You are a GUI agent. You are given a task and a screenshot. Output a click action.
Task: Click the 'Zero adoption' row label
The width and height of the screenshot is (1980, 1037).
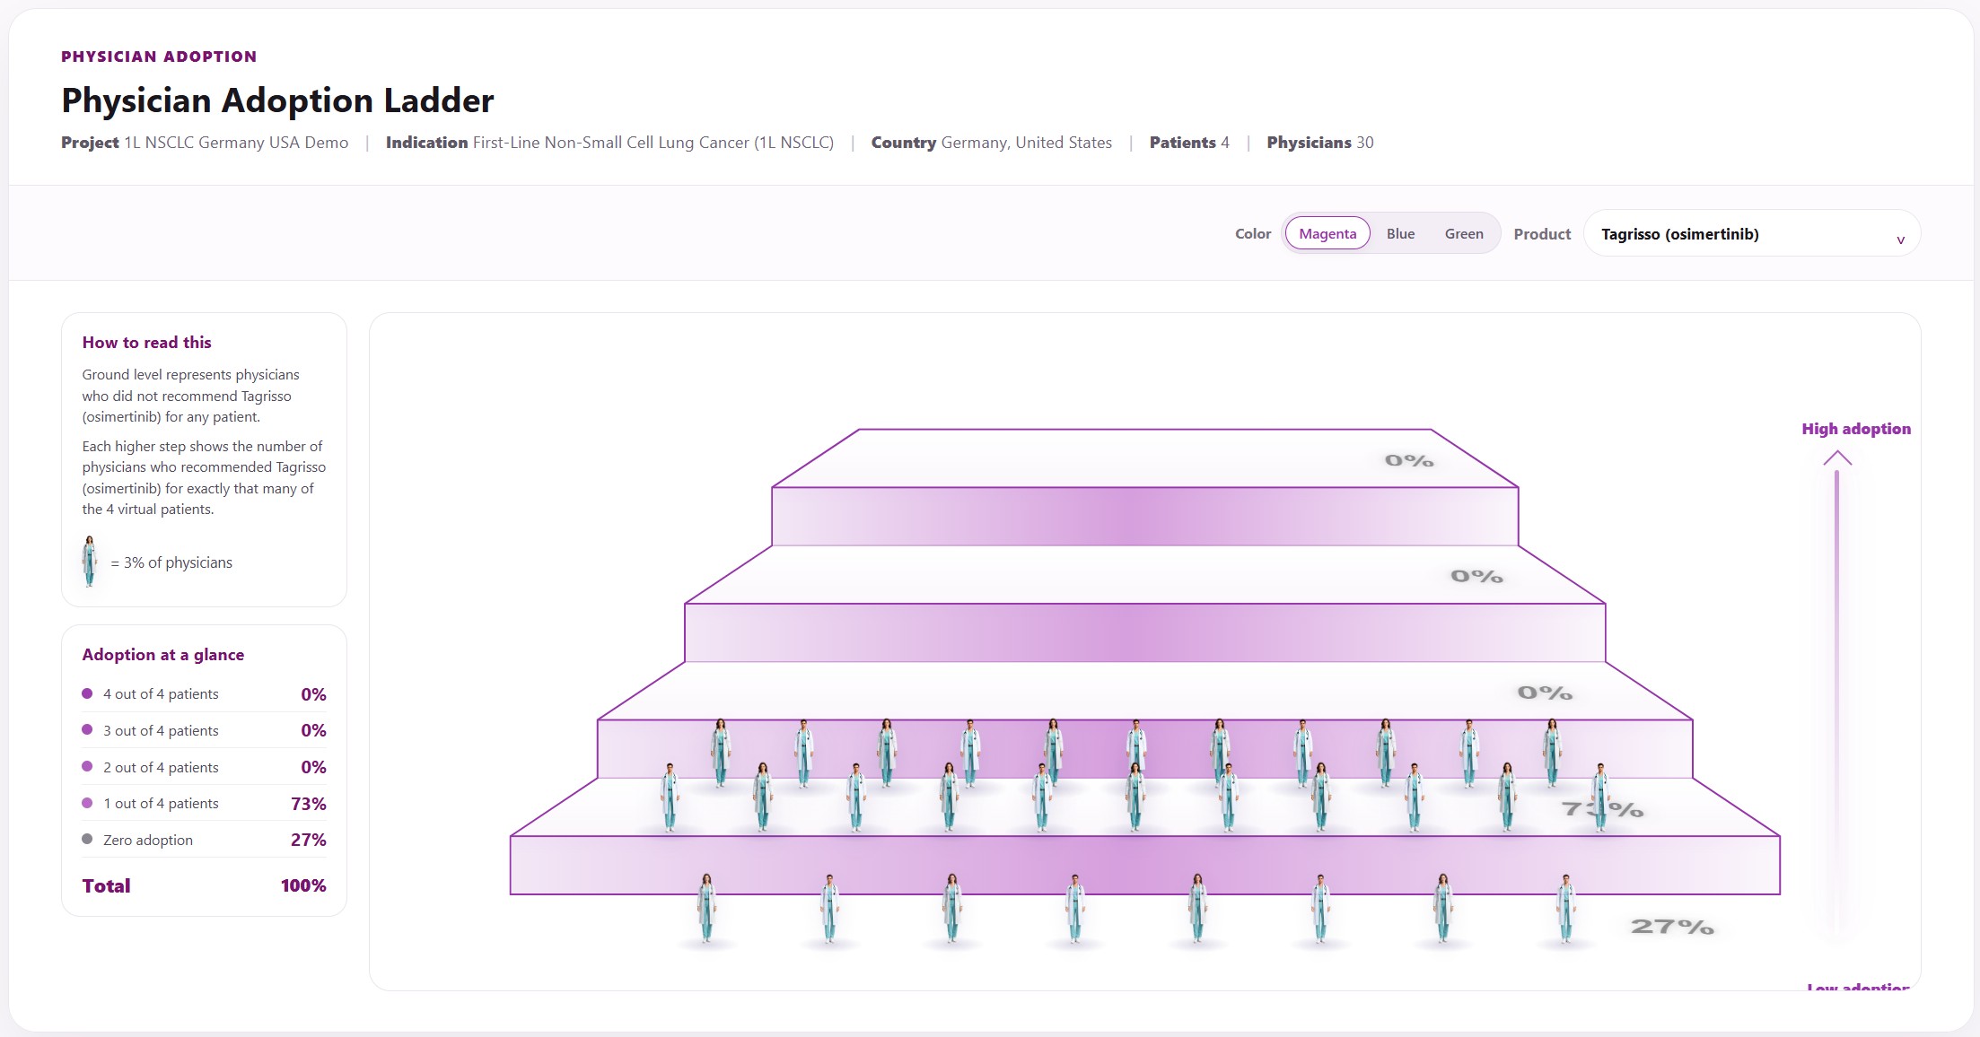148,840
